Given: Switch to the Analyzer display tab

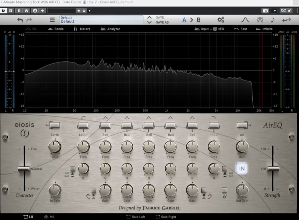Looking at the screenshot, I should click(x=110, y=29).
